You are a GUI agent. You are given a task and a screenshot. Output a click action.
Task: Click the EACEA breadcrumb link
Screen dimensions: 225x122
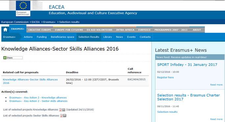pos(36,22)
